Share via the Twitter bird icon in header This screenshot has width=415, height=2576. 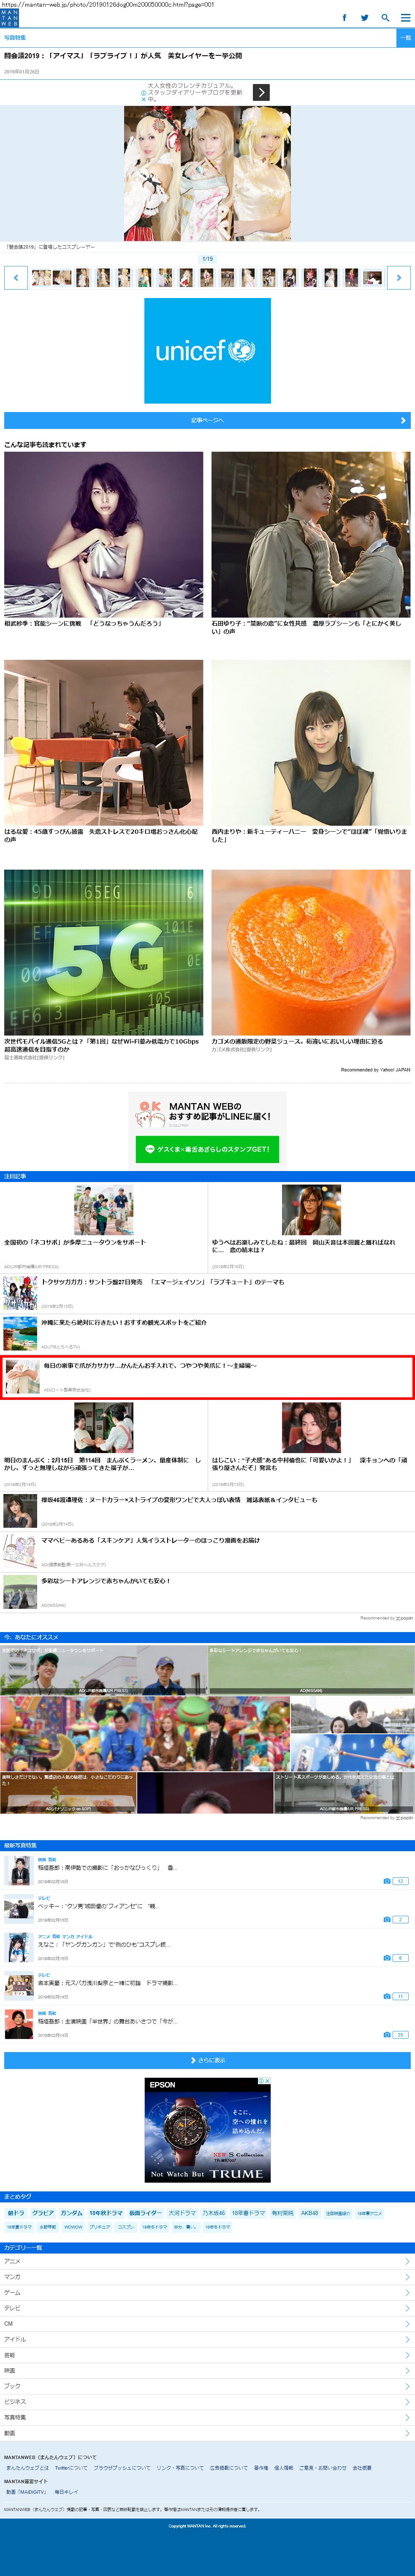pyautogui.click(x=365, y=18)
